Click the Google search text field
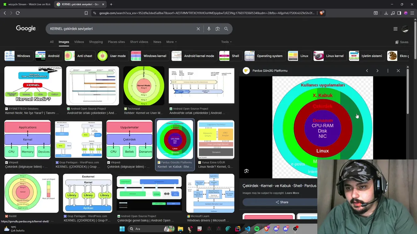Image resolution: width=417 pixels, height=234 pixels. click(x=121, y=29)
